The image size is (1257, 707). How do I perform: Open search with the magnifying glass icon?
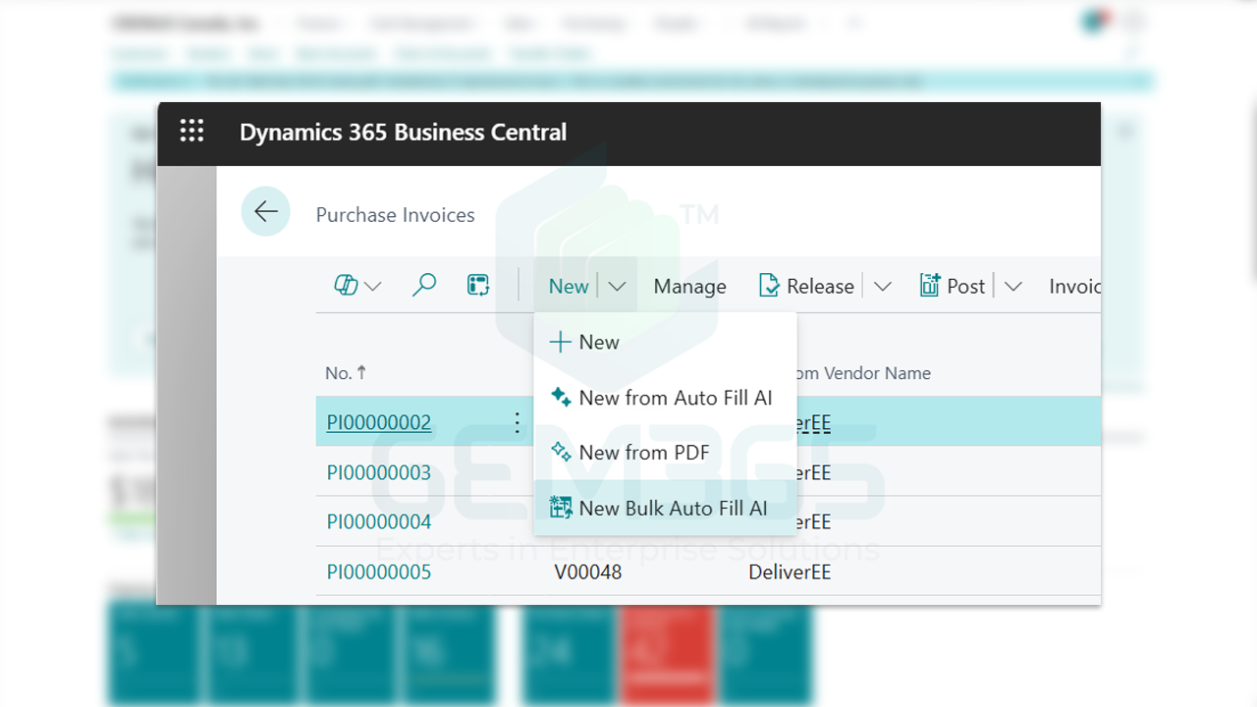pyautogui.click(x=424, y=286)
